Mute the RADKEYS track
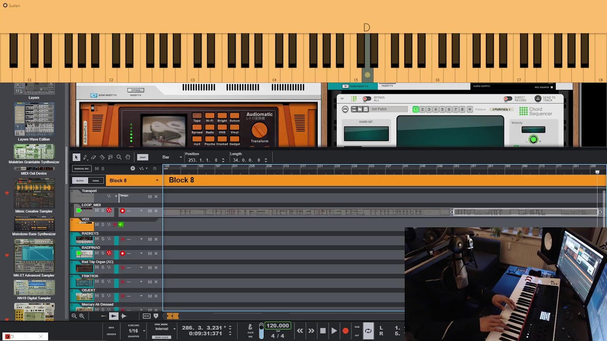 point(97,239)
